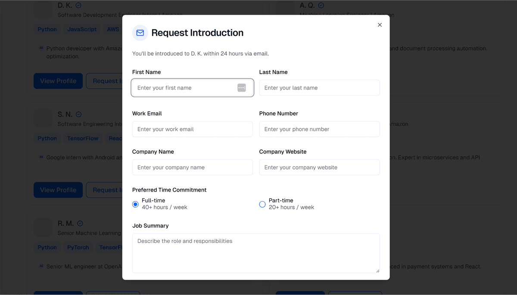
Task: Select the Company Website field
Action: click(x=319, y=168)
